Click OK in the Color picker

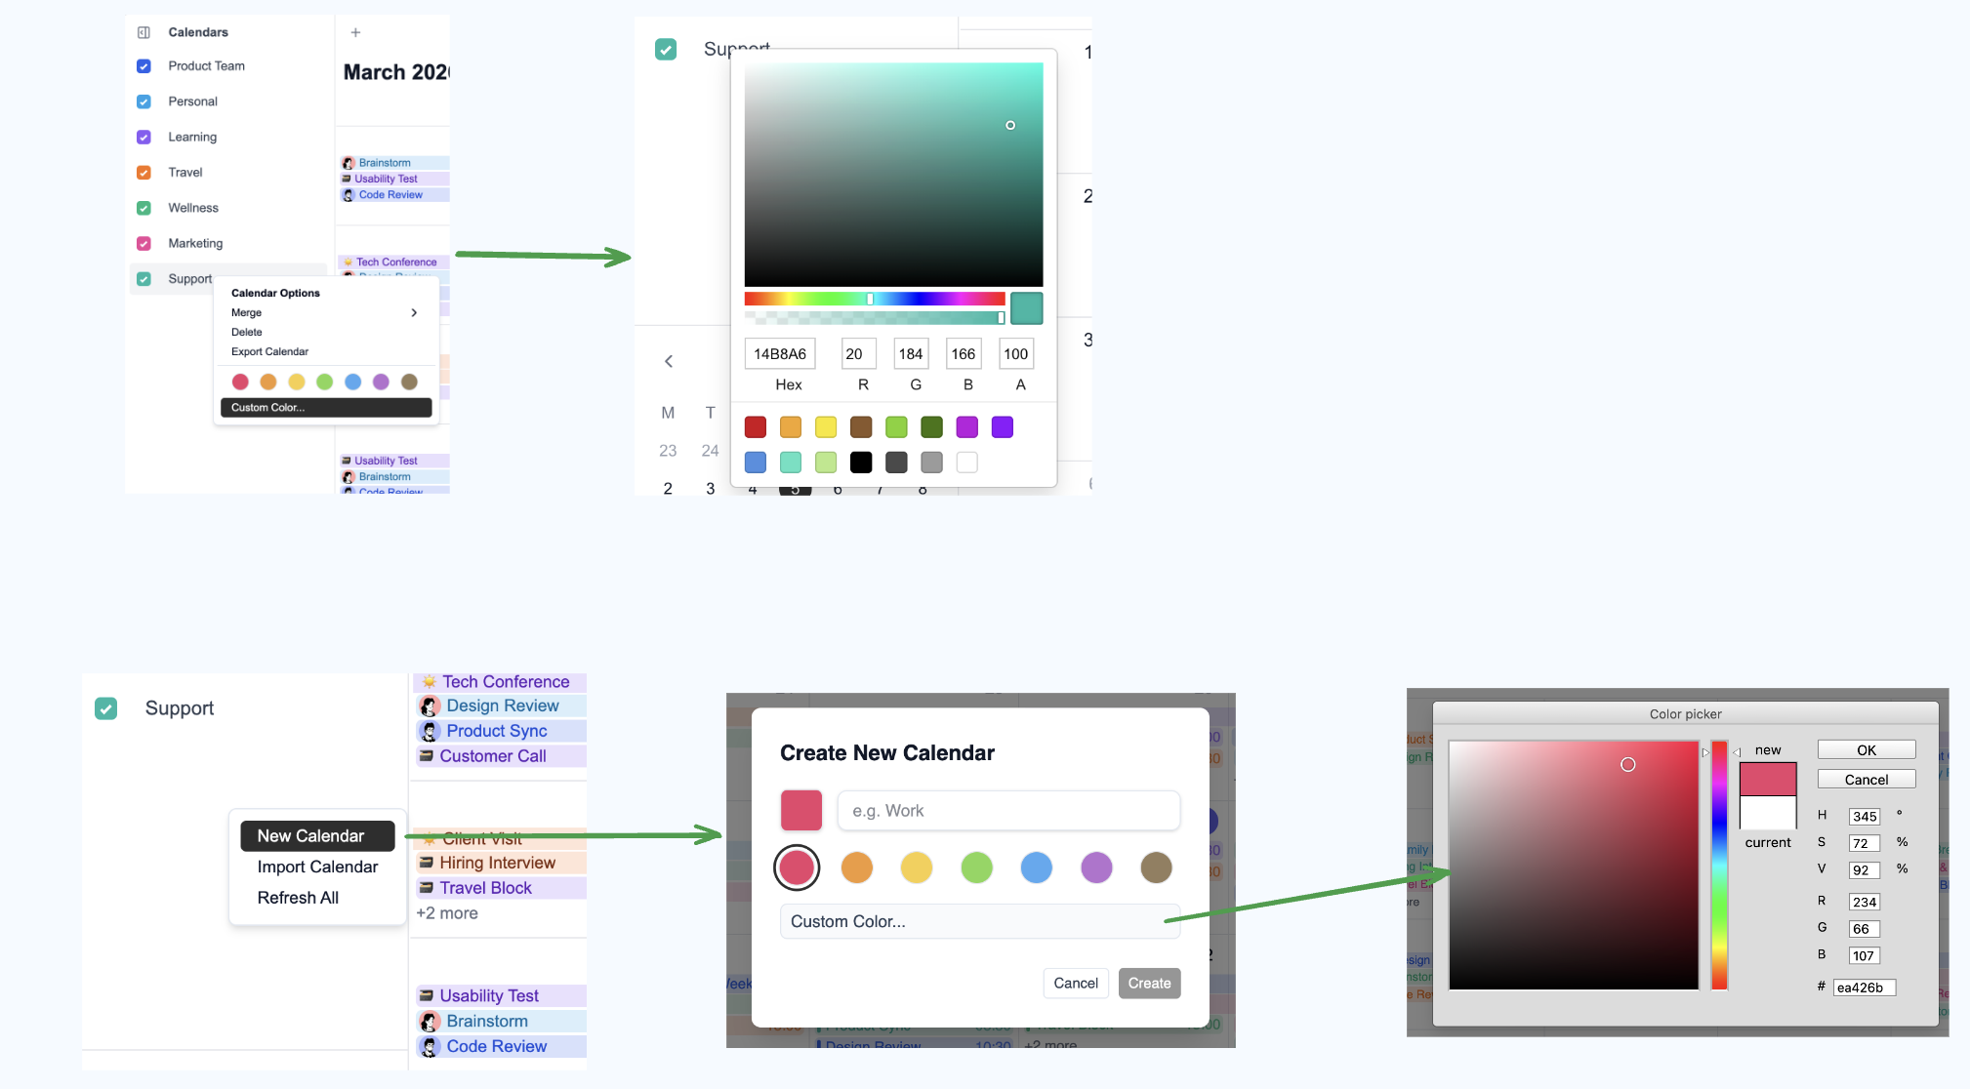pos(1866,749)
